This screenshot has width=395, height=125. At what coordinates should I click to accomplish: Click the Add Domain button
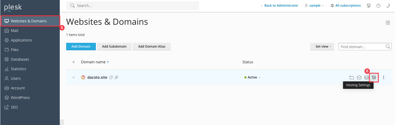coord(81,47)
